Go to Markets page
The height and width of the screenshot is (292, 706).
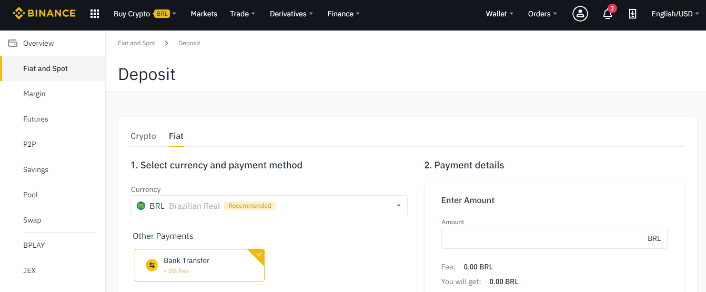pyautogui.click(x=204, y=14)
